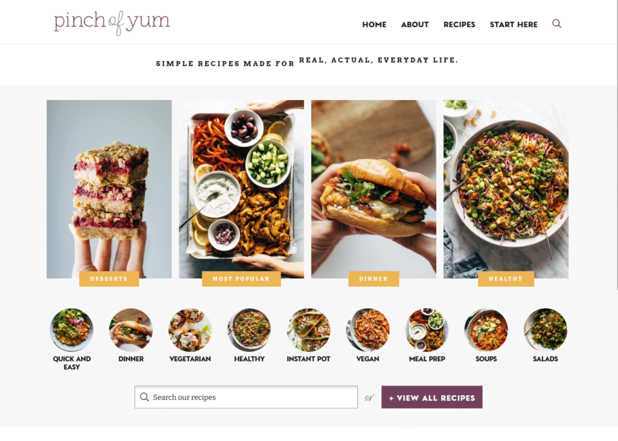Click the Healthy circle category under thumbnails
Screen dimensions: 618x441
point(249,330)
